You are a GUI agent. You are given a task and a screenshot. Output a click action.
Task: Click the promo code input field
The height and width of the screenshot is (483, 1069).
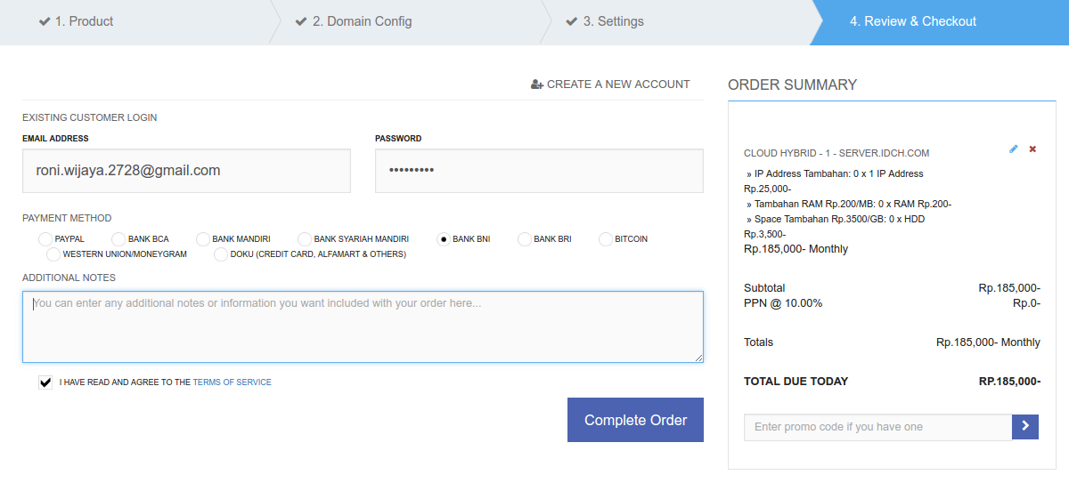click(x=877, y=427)
